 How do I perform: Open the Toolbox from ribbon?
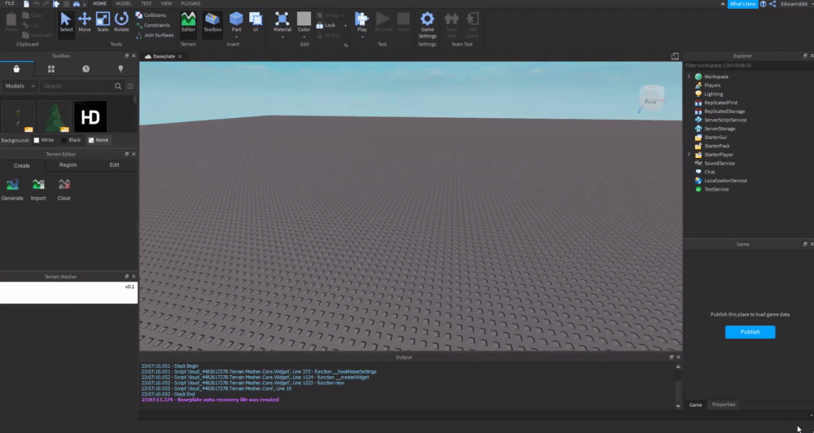click(212, 22)
